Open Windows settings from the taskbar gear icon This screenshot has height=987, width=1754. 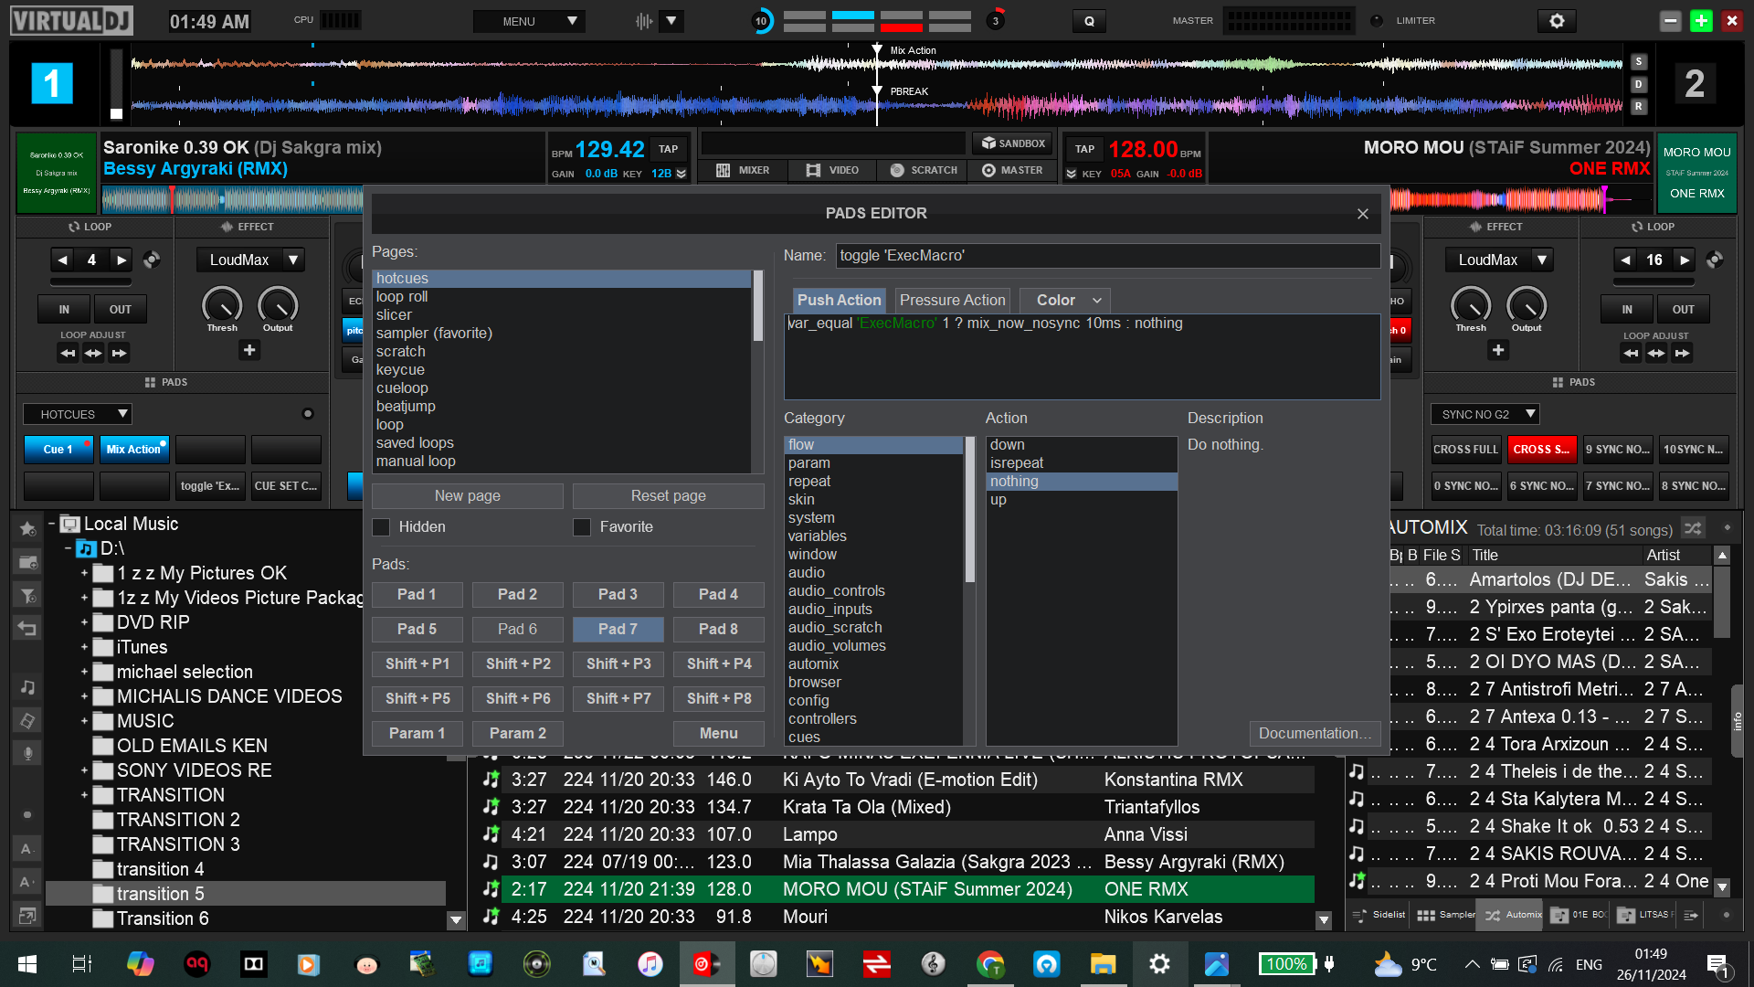coord(1159,963)
